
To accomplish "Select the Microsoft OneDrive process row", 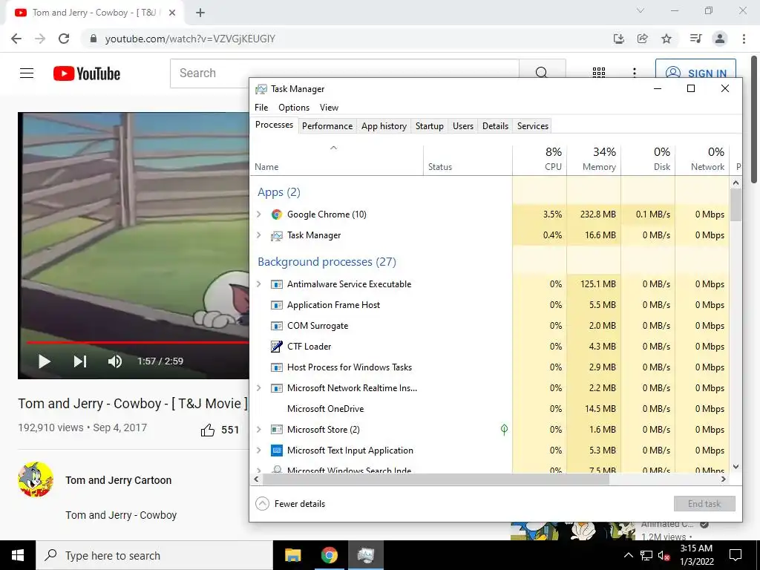I will click(490, 409).
